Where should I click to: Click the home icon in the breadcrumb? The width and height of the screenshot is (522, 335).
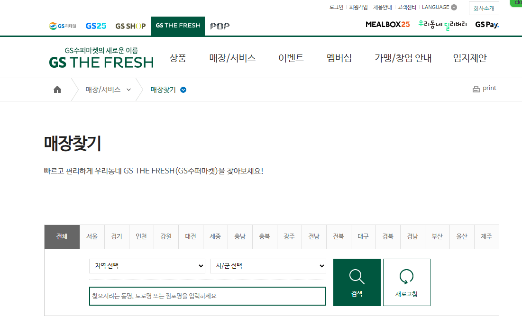tap(57, 89)
